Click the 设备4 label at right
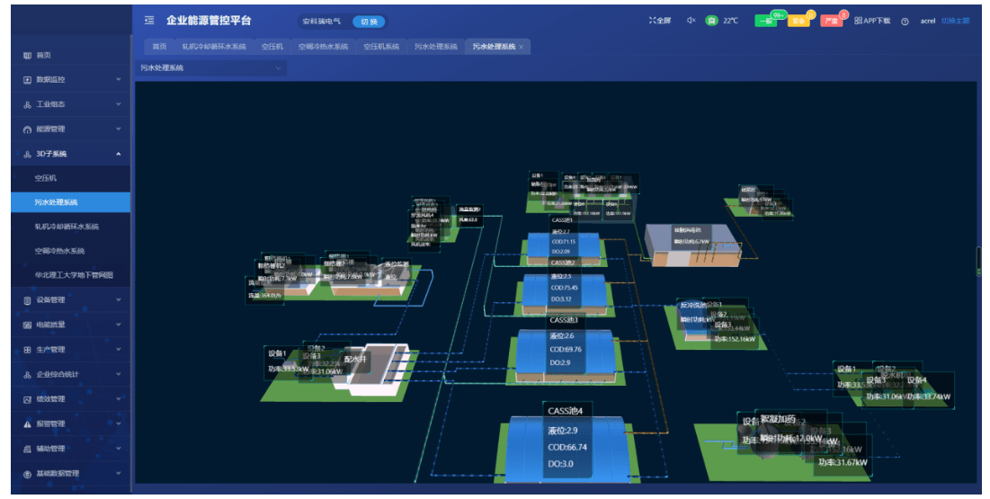The height and width of the screenshot is (499, 990). [x=917, y=380]
